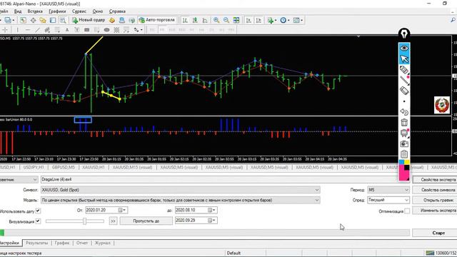Pick the cyan color swatch
Viewport: 457px width, 257px height.
pyautogui.click(x=401, y=162)
